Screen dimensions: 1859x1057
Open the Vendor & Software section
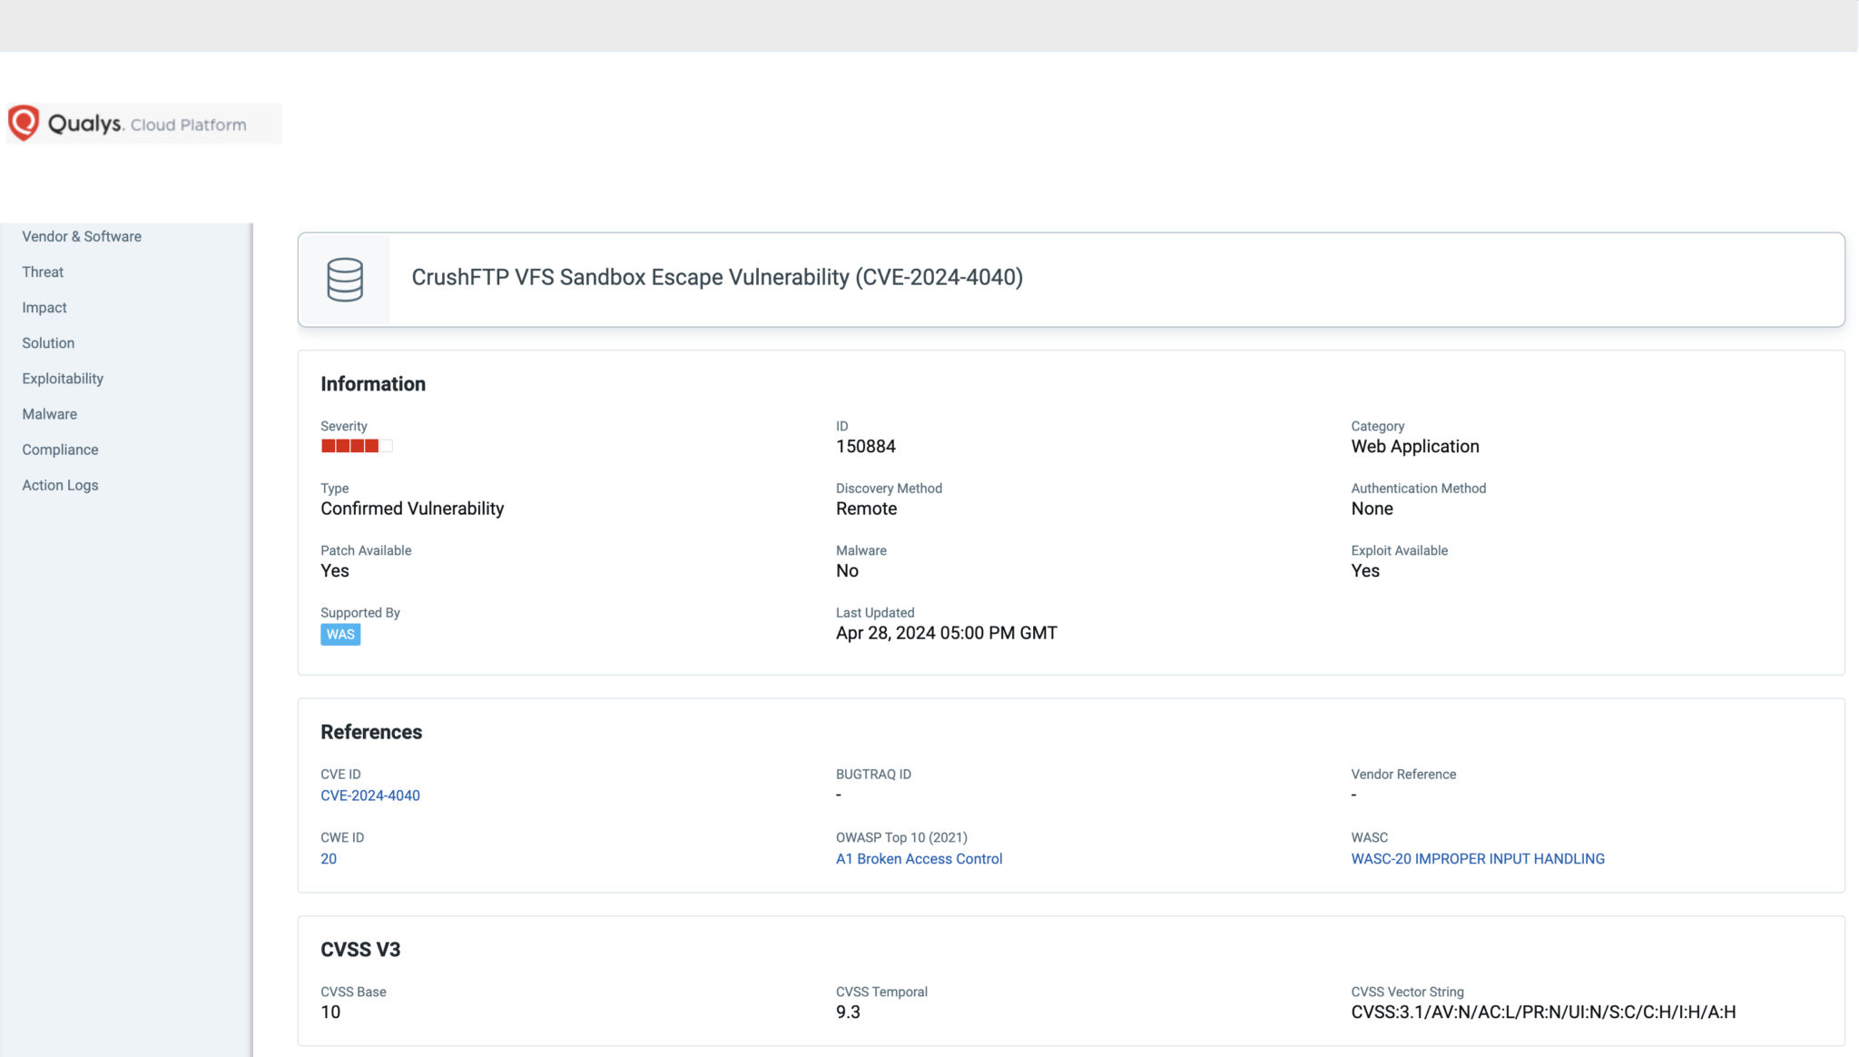(82, 236)
